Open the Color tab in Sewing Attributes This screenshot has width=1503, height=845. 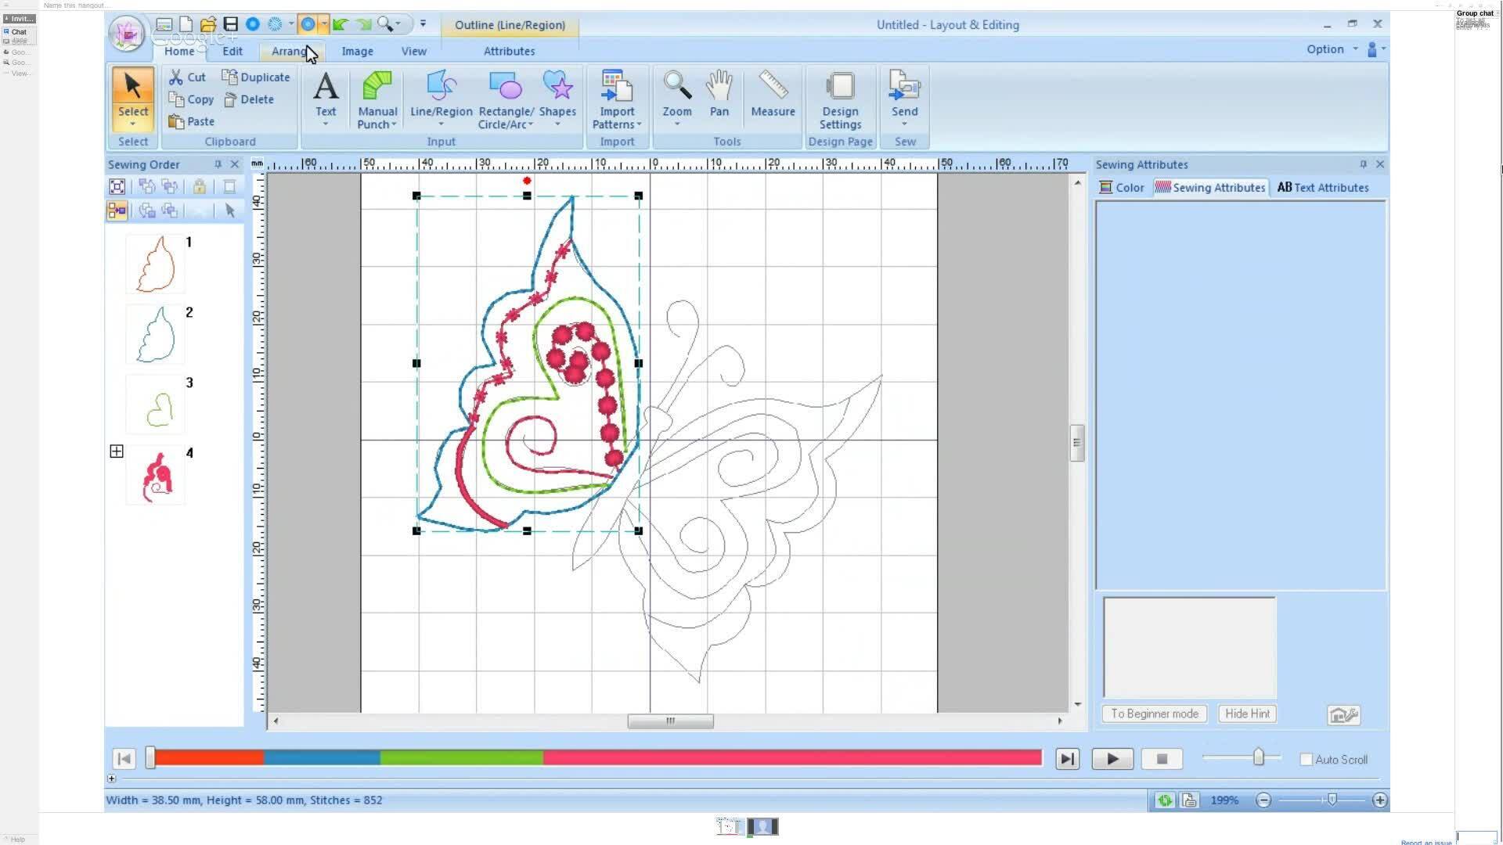pos(1122,187)
